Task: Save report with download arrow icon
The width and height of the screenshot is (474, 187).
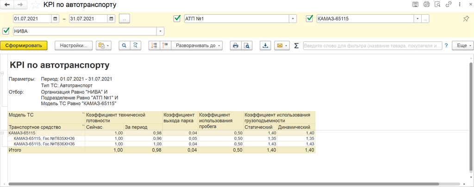Action: (x=265, y=45)
